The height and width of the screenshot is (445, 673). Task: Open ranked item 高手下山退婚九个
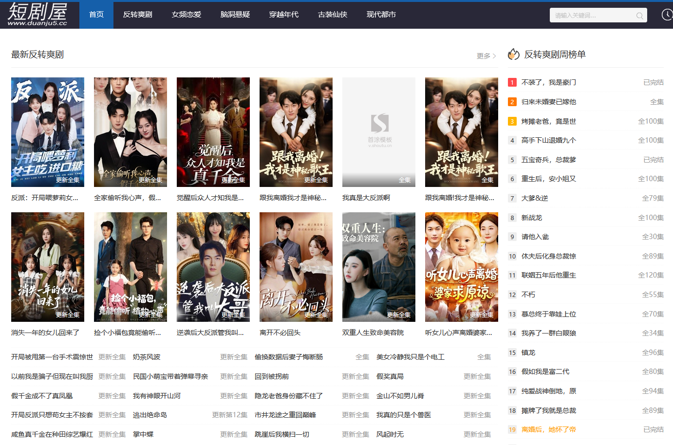549,140
